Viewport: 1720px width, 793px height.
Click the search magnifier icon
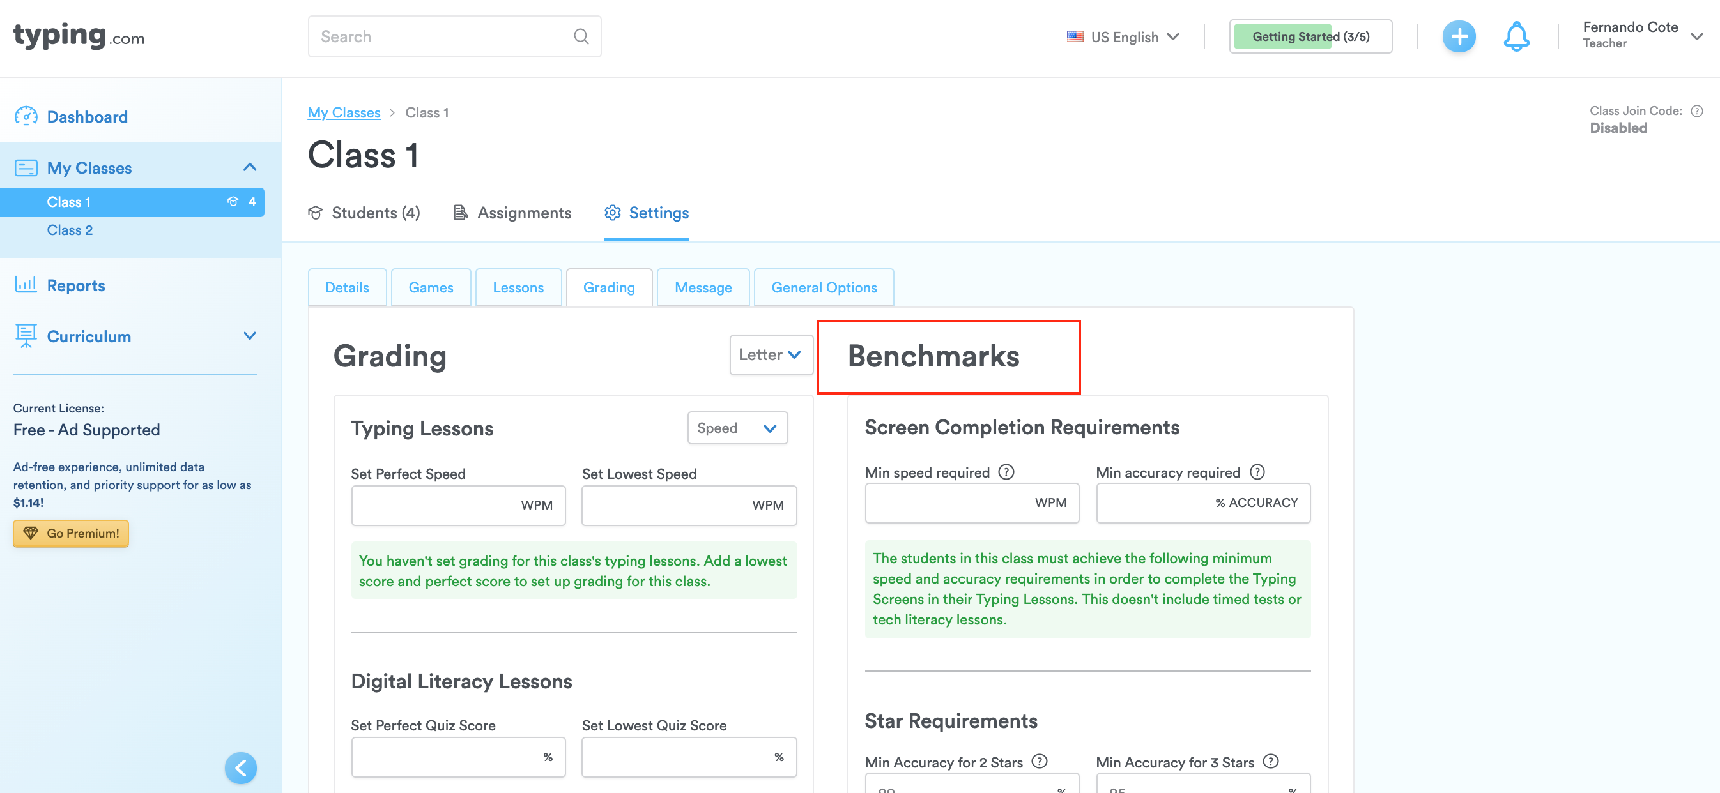pos(581,36)
